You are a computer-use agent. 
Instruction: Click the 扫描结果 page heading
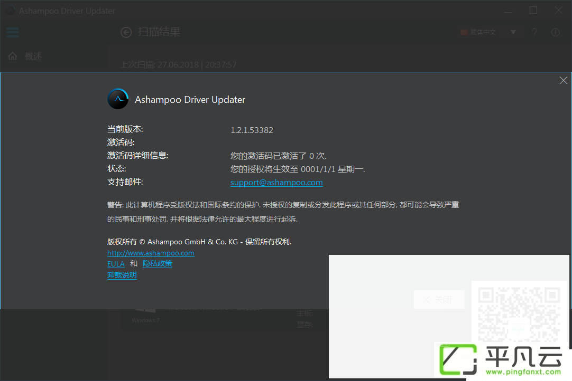pos(159,32)
